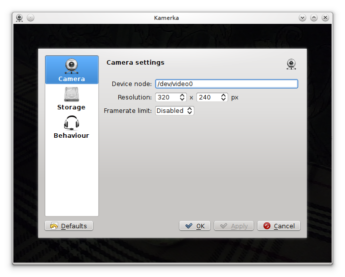Click the 'Device node:' label

coord(132,84)
